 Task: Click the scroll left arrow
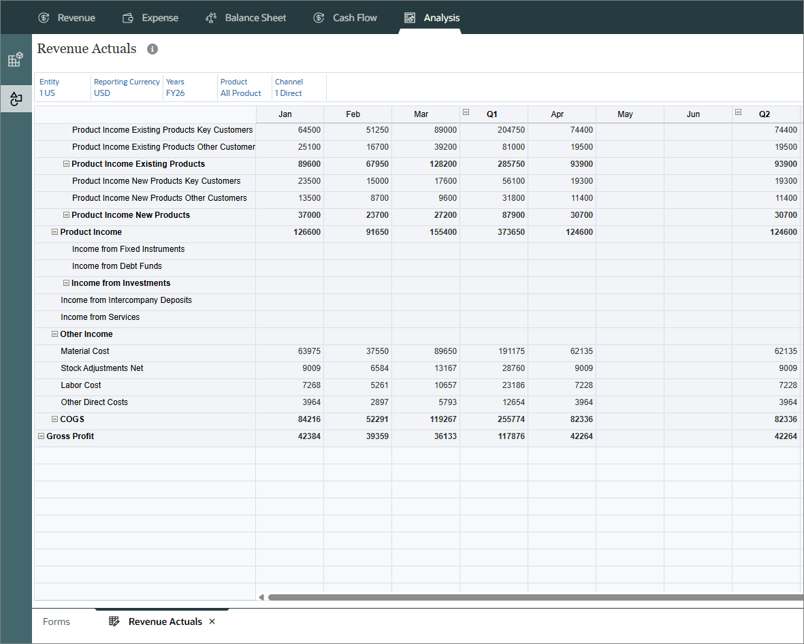(x=261, y=597)
